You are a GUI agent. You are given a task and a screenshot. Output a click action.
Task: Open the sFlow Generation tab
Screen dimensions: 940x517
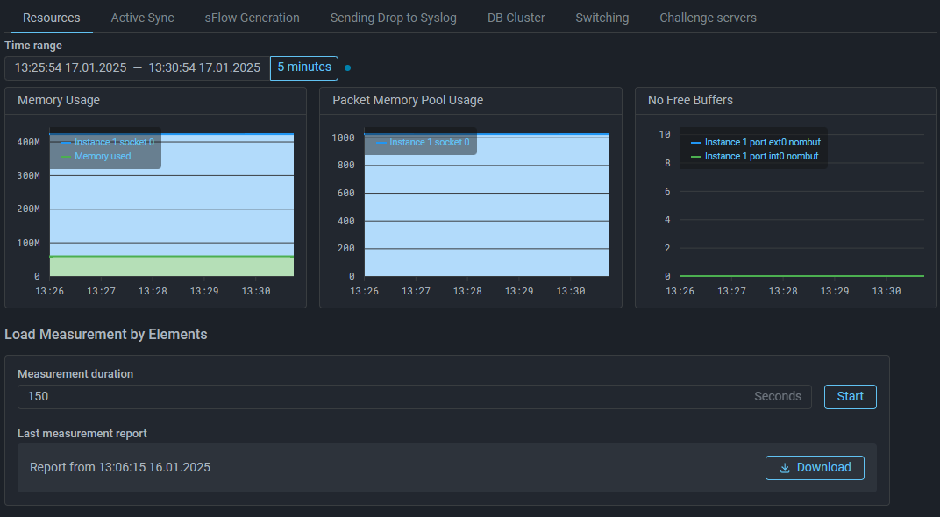(252, 18)
